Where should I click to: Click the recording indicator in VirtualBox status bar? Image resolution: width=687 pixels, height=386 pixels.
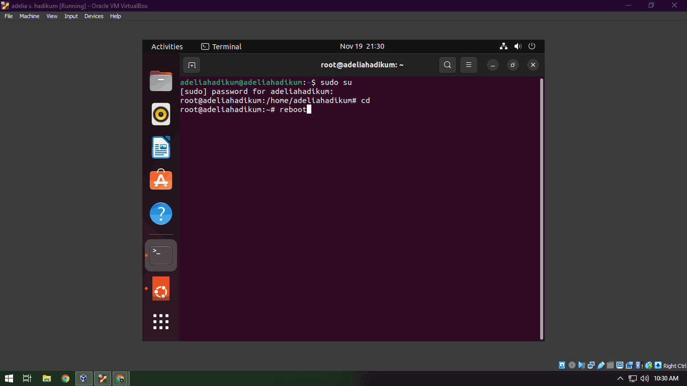(x=630, y=365)
